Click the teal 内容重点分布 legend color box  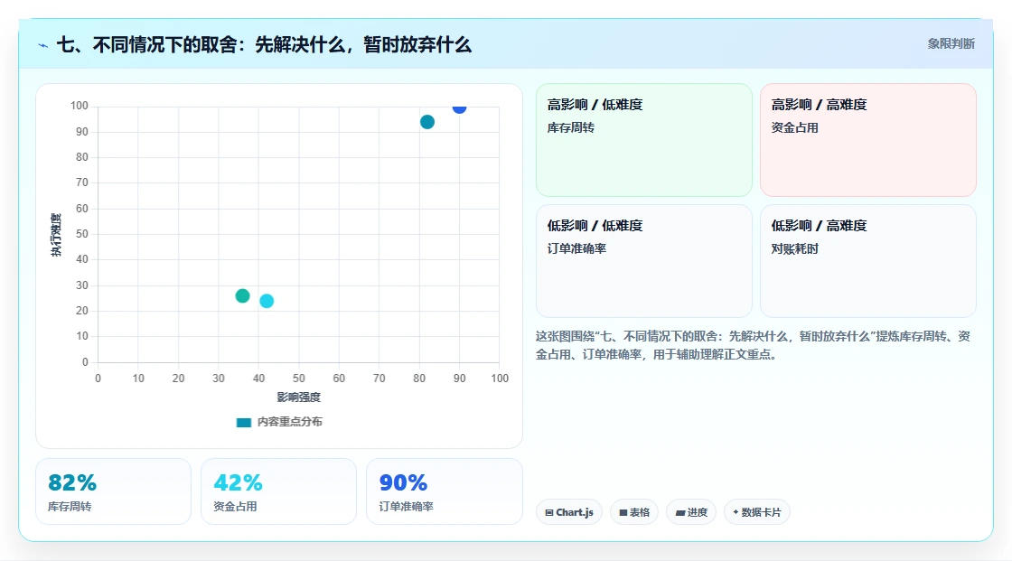pos(243,423)
